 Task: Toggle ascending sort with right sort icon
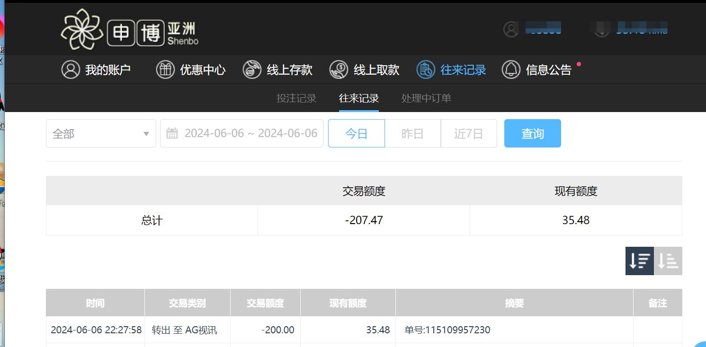tap(668, 260)
